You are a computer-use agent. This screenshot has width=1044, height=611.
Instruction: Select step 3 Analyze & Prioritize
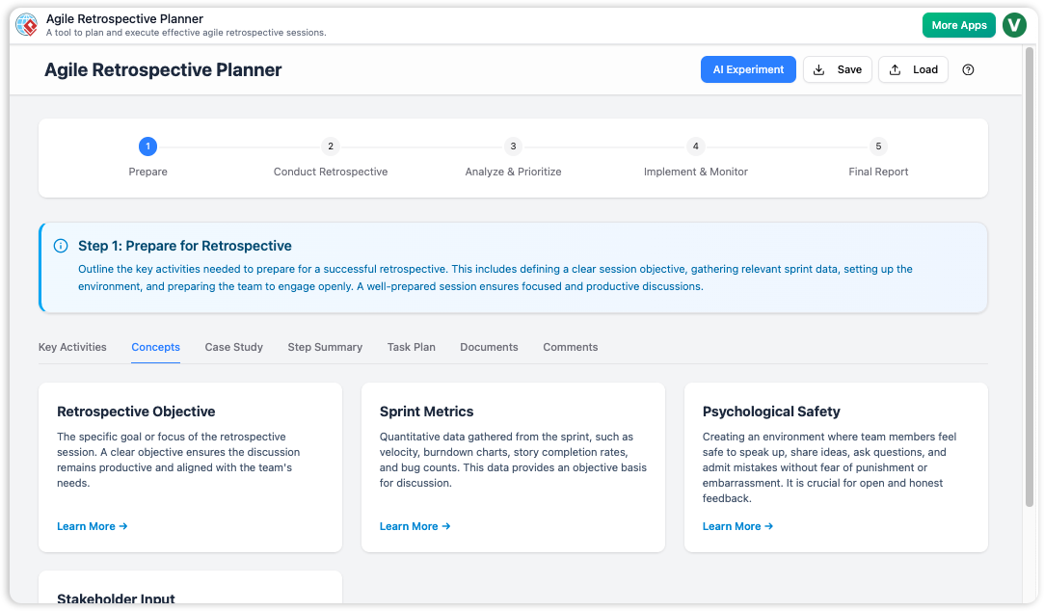click(513, 146)
